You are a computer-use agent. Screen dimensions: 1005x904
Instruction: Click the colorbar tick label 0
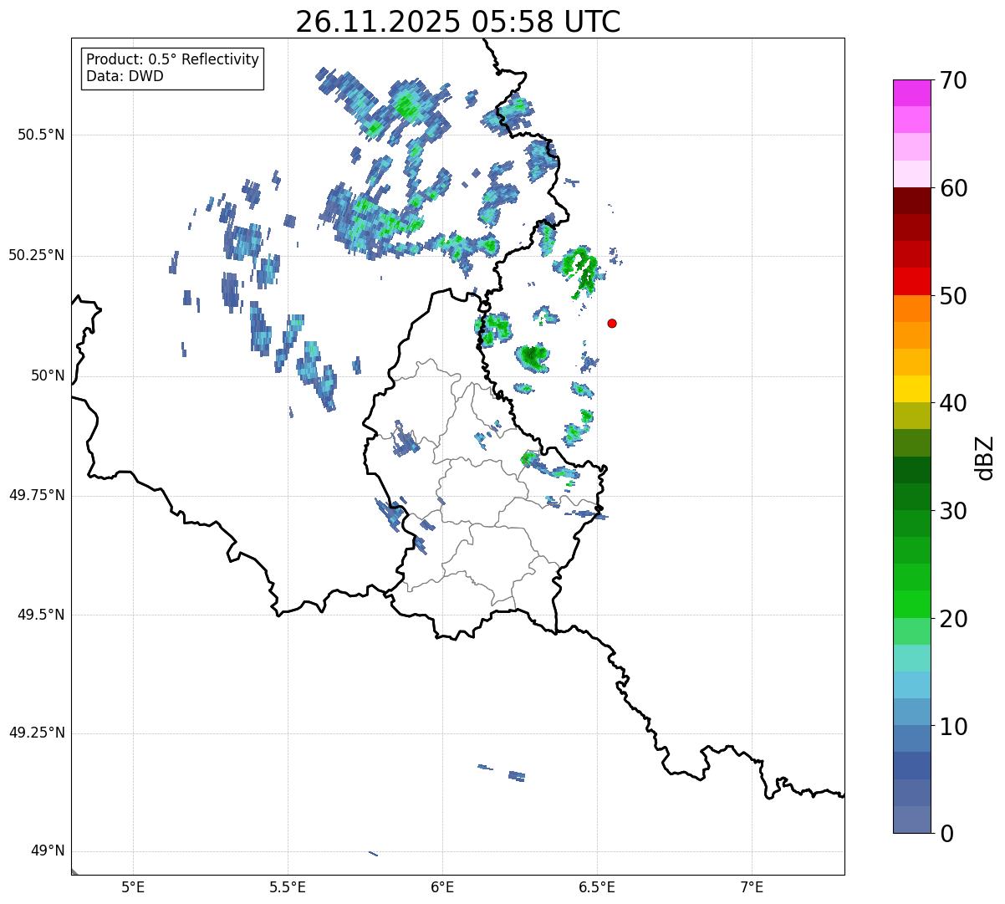coord(946,834)
